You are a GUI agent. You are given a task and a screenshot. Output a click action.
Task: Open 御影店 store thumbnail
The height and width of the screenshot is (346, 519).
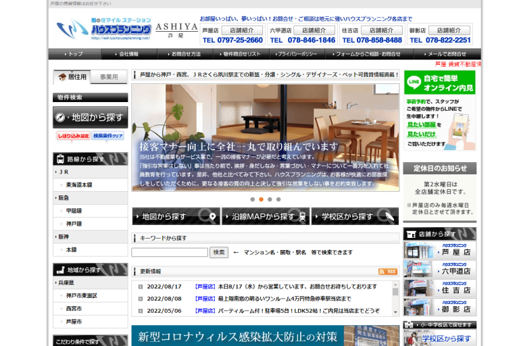pos(439,307)
